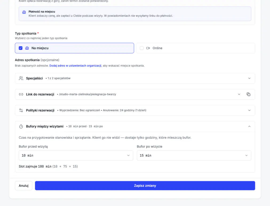
Task: Open Dodaj adres w ustawieniach organizacji link
Action: (x=75, y=66)
